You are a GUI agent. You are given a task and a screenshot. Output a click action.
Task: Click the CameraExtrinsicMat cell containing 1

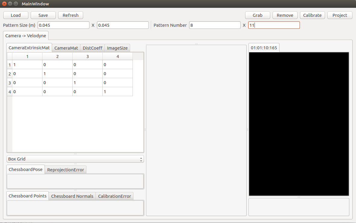[x=27, y=65]
